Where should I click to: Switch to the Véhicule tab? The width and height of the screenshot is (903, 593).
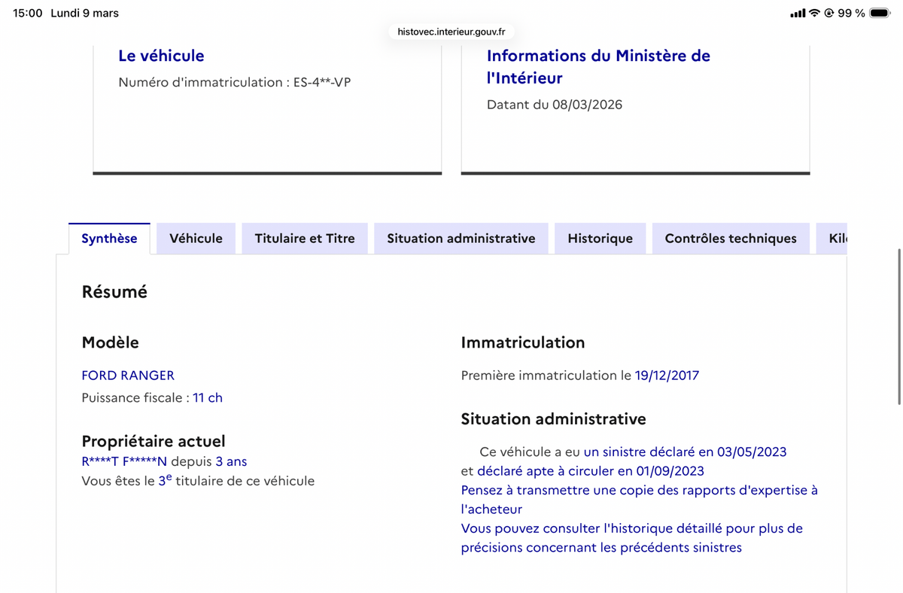[x=196, y=239]
